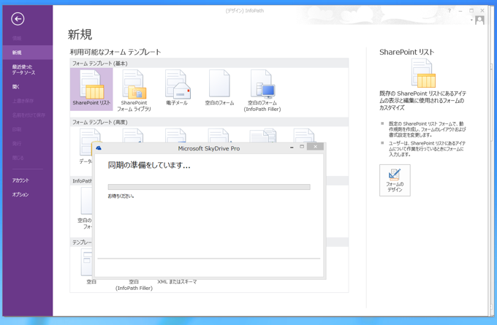497x325 pixels.
Task: Click 閉じる in the backstage sidebar
Action: pyautogui.click(x=18, y=158)
